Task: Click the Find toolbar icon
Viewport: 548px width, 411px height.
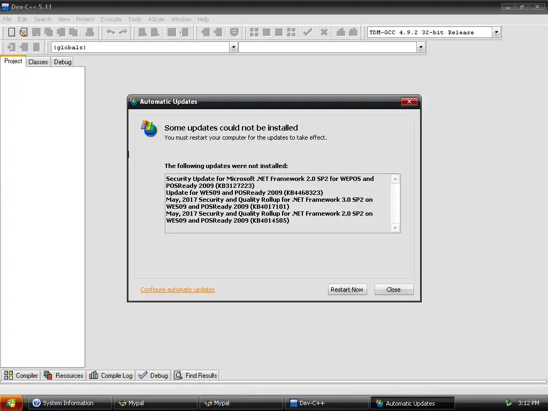Action: tap(142, 32)
